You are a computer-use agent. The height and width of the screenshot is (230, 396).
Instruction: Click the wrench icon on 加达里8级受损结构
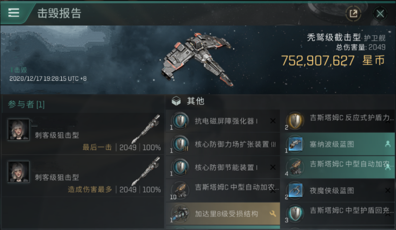(272, 214)
